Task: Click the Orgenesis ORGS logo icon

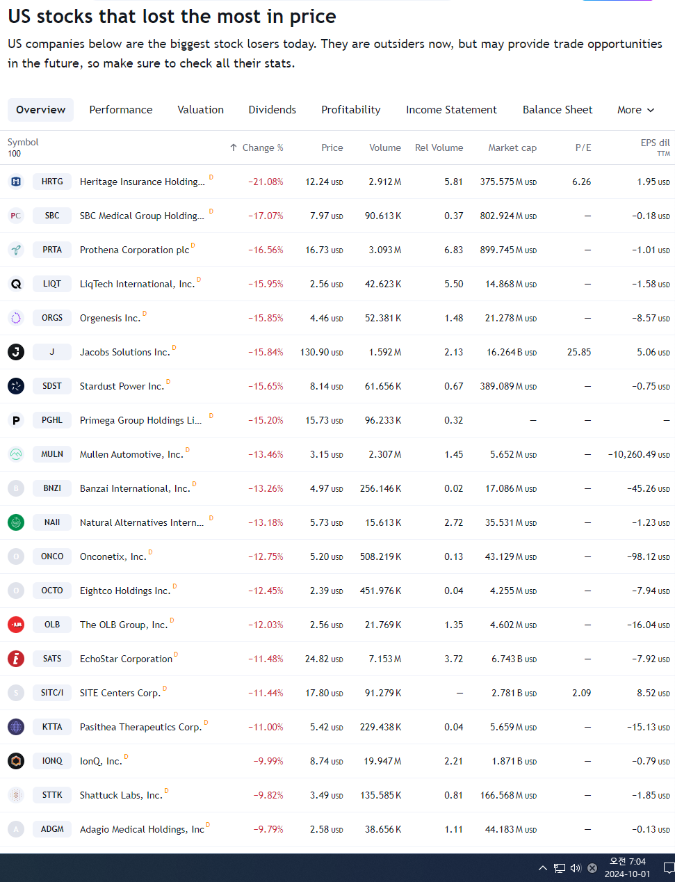Action: pyautogui.click(x=16, y=318)
